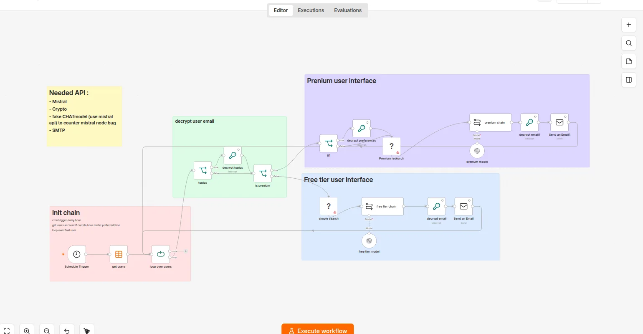
Task: Select the decrypt email1 key node
Action: click(x=529, y=122)
